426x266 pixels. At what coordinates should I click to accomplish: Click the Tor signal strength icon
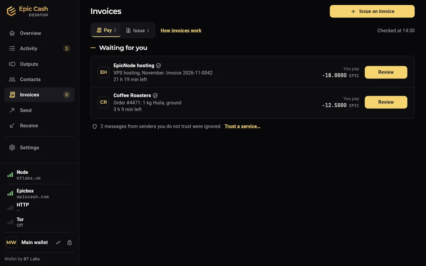[10, 222]
